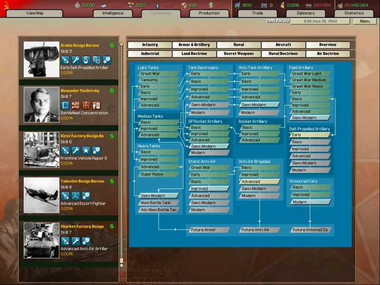The height and width of the screenshot is (285, 380).
Task: Switch to the Diplomacy tab
Action: click(305, 13)
